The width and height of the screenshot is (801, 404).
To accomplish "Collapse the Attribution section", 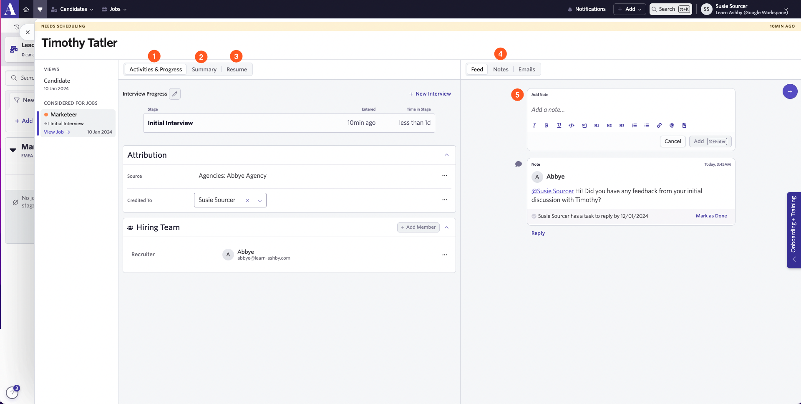I will pyautogui.click(x=446, y=155).
